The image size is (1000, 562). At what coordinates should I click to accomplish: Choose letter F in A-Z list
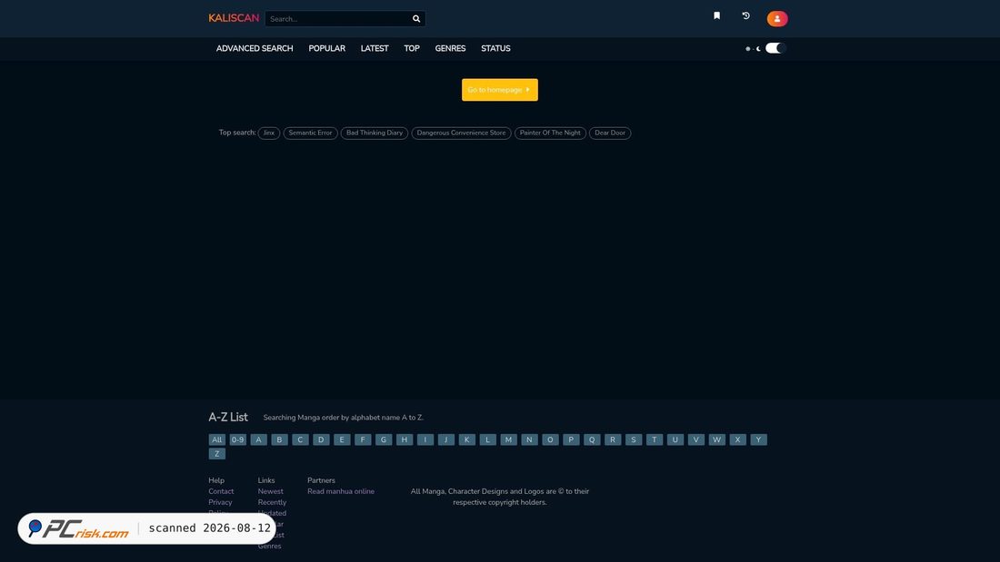tap(362, 439)
